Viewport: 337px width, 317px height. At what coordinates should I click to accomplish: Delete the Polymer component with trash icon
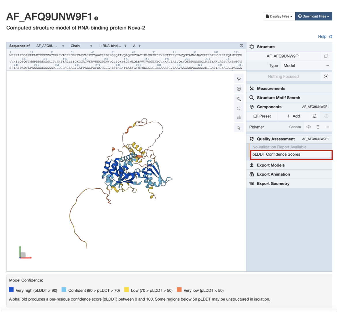pyautogui.click(x=318, y=127)
